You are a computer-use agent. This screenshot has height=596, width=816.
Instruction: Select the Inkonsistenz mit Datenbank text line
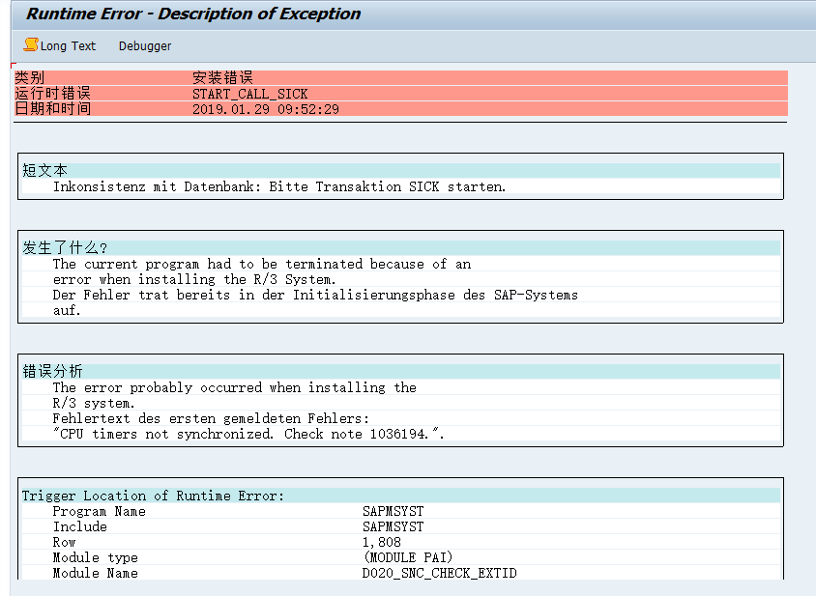[279, 186]
